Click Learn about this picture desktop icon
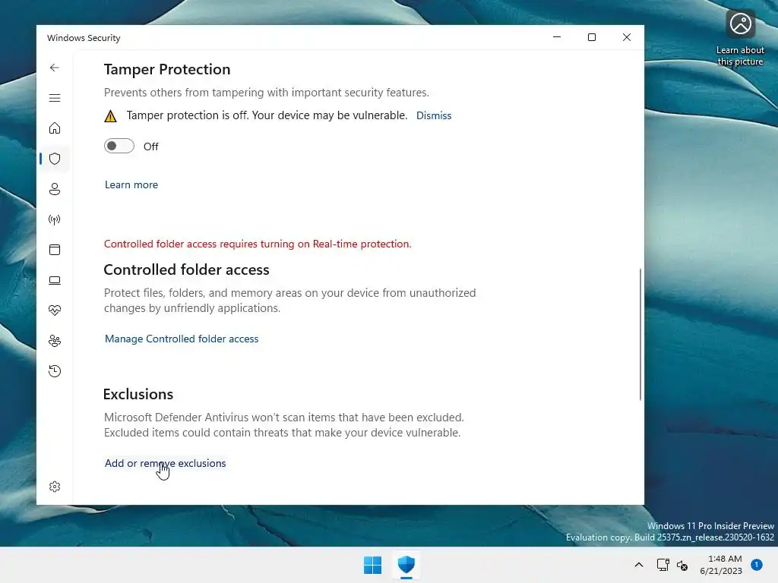778x583 pixels. tap(740, 38)
